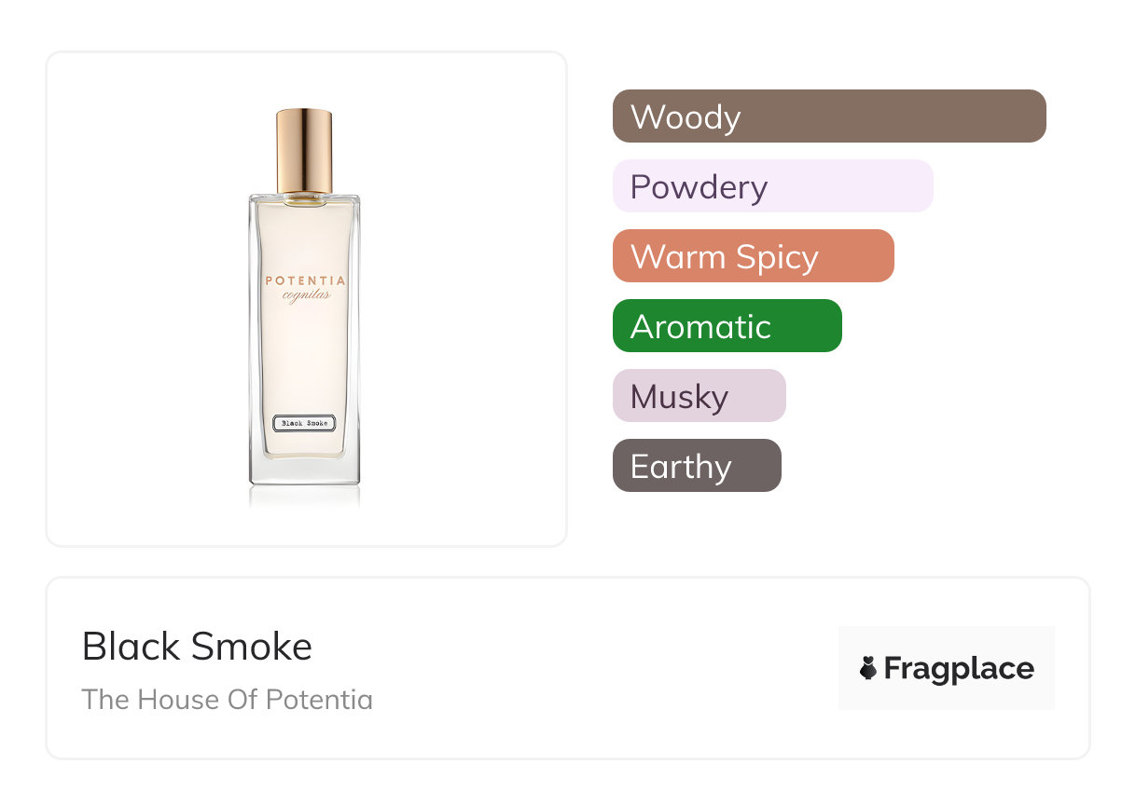Click the Powdery text label
1136x805 pixels.
pyautogui.click(x=699, y=187)
